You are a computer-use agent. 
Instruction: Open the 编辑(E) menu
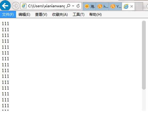click(x=24, y=15)
